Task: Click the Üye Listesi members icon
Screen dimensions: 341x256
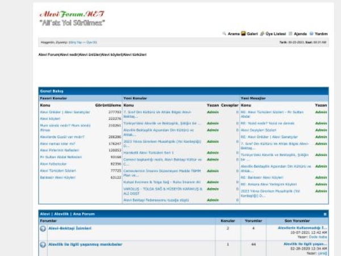Action: point(262,34)
